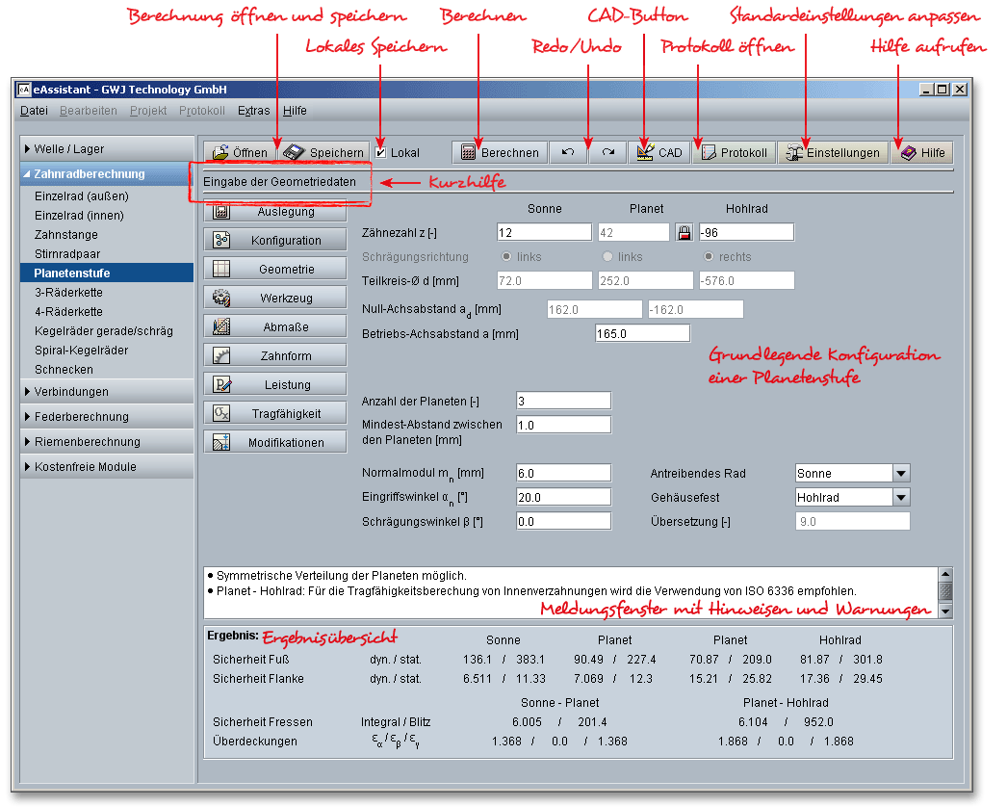Toggle the Lokal checkbox

[x=381, y=152]
